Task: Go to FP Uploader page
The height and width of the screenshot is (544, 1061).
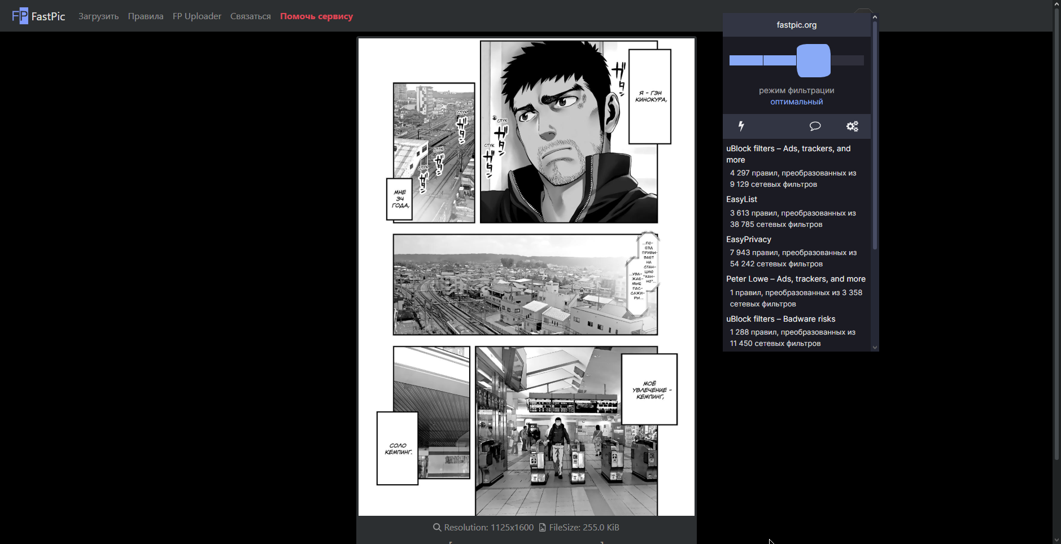Action: [x=197, y=16]
